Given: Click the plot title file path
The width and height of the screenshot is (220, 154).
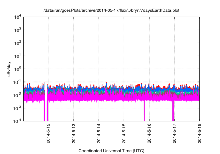Looking at the screenshot, I should point(111,11).
